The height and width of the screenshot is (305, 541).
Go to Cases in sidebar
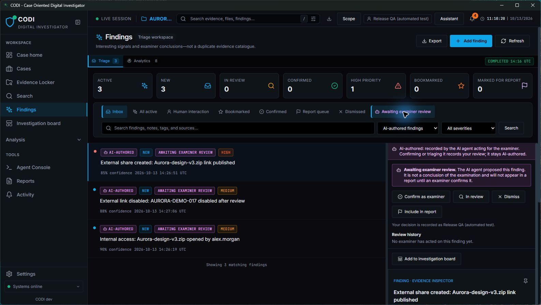pos(44,69)
